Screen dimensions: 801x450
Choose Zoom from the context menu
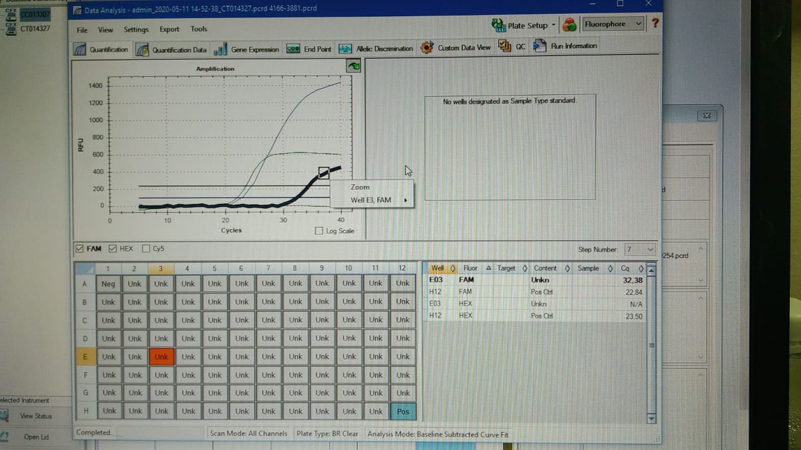[x=360, y=187]
